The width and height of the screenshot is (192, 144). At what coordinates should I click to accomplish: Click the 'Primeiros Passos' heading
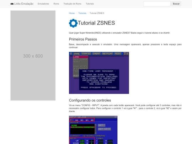pyautogui.click(x=83, y=39)
